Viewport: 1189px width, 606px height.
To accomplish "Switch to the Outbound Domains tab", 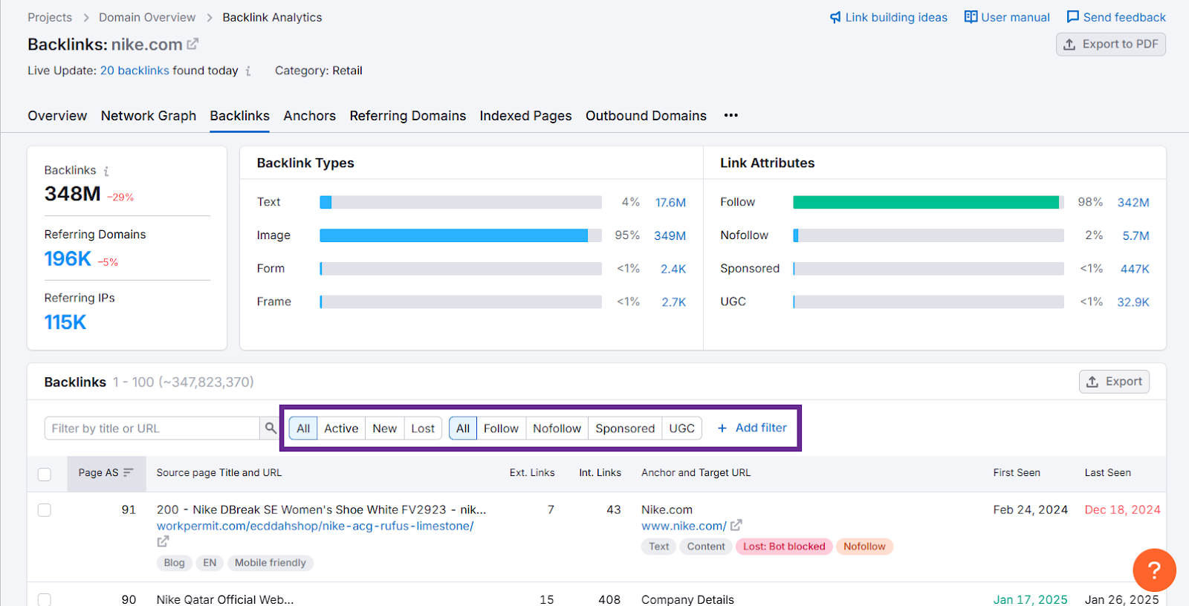I will [646, 116].
